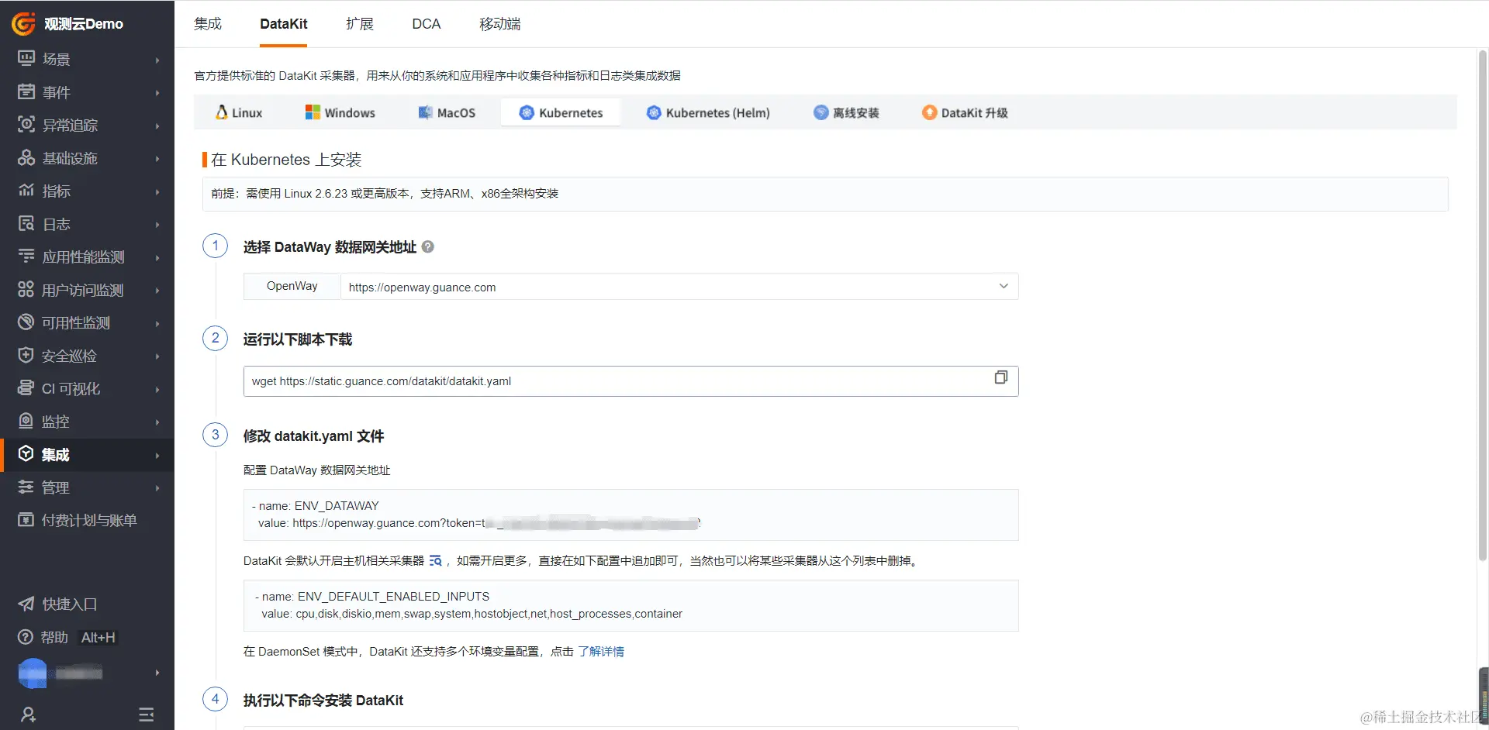Select the Windows install tab
Screen dimensions: 1489x730
point(340,112)
